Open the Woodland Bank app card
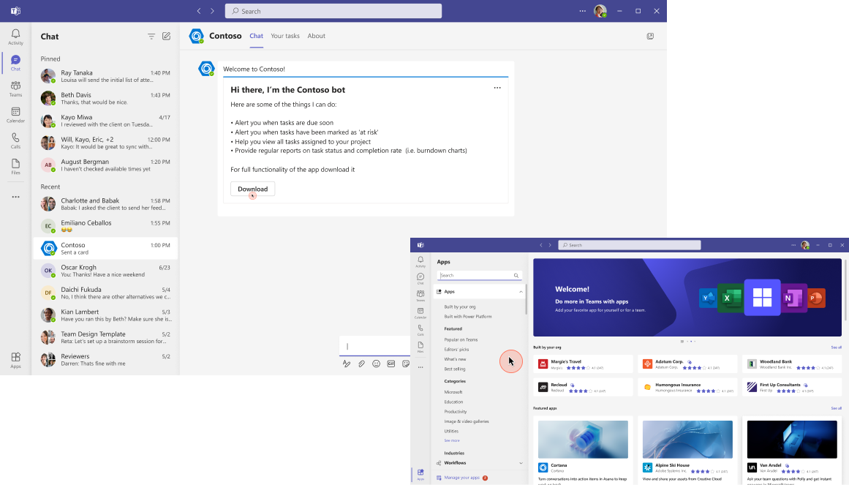Viewport: 849px width, 485px height. pyautogui.click(x=792, y=364)
